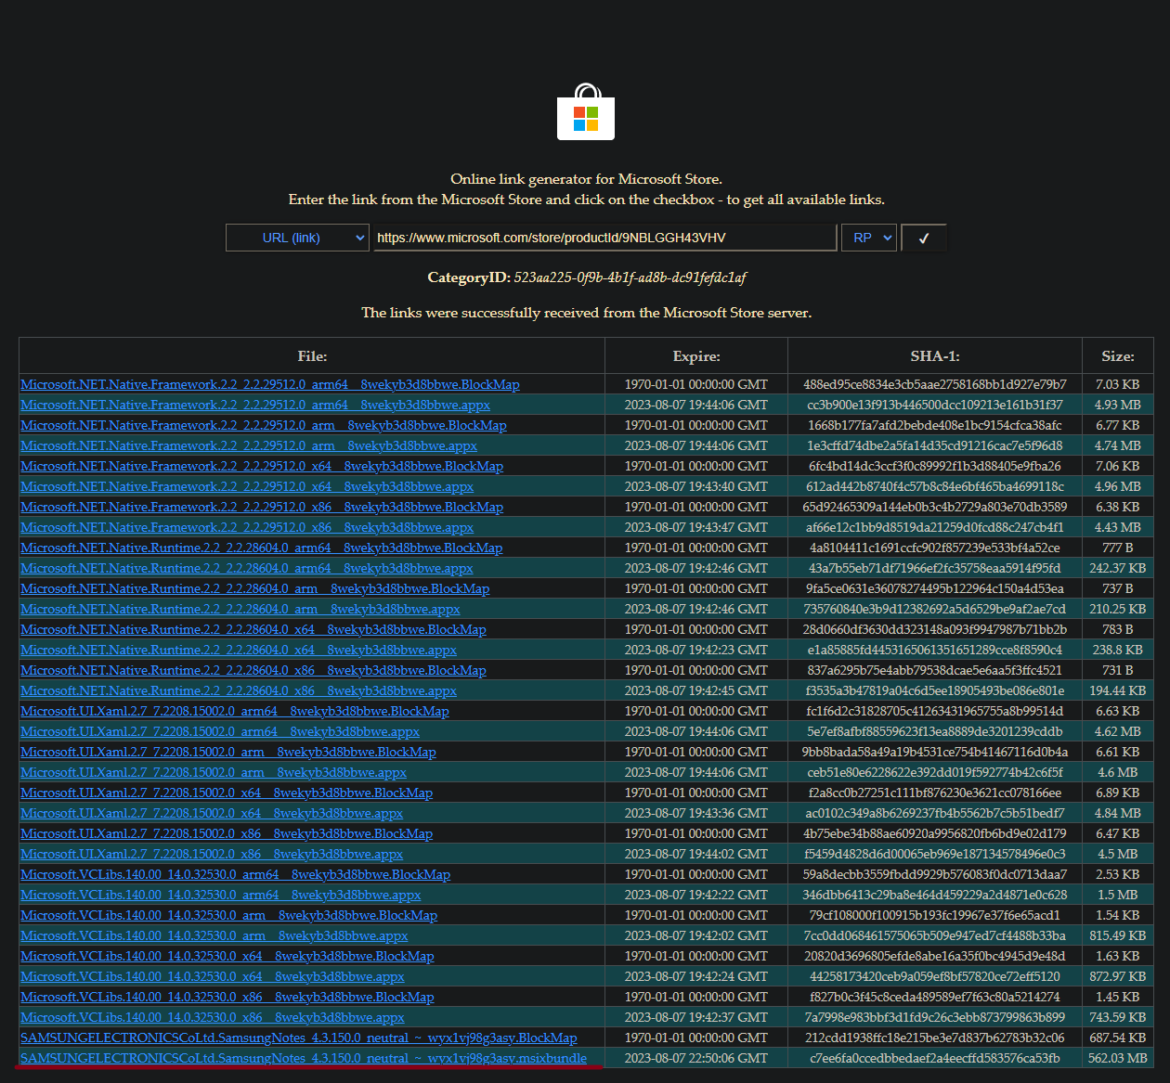1170x1083 pixels.
Task: Open the URL (link) type dropdown
Action: (298, 238)
